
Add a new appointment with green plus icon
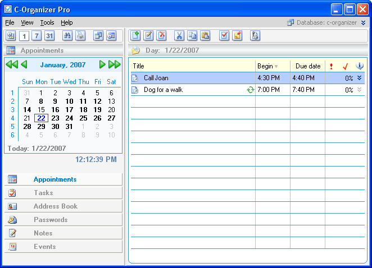coord(135,36)
